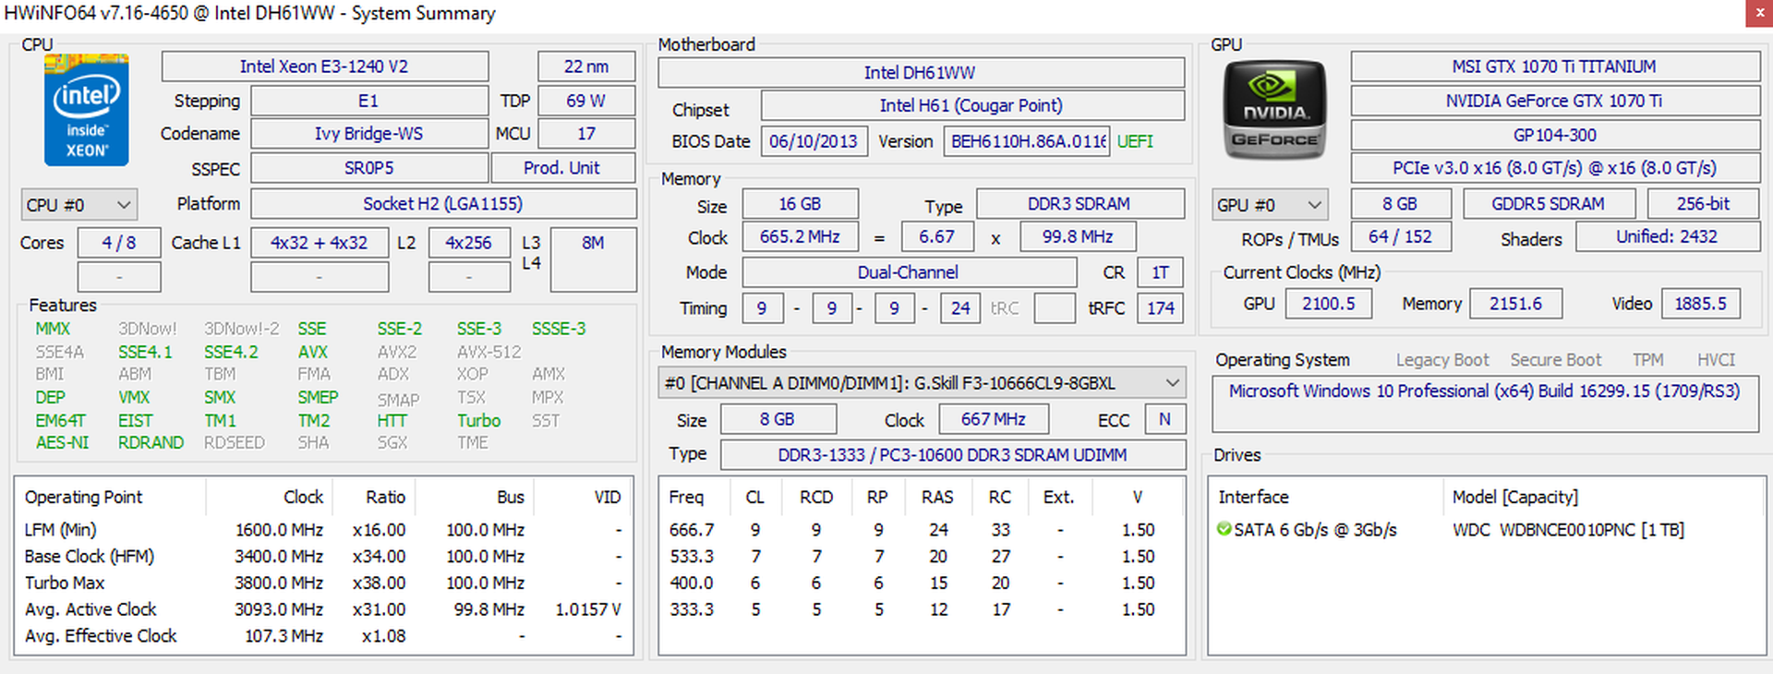The height and width of the screenshot is (674, 1773).
Task: Click the Base Clock (HFM) row
Action: (323, 557)
